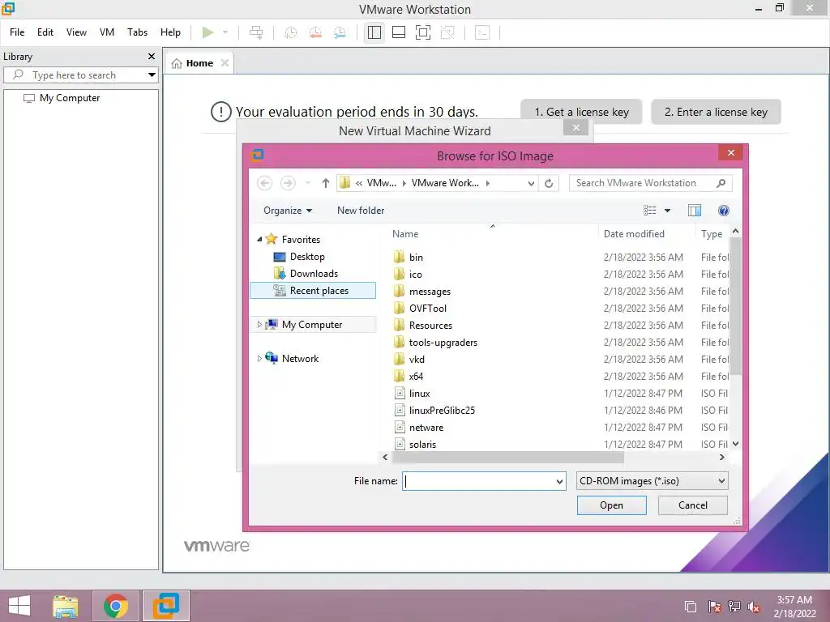Toggle the thumbnail bar toolbar icon
Viewport: 830px width, 622px height.
pyautogui.click(x=399, y=32)
